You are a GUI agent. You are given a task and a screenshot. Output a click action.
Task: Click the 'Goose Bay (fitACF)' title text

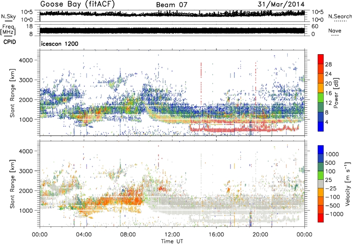coord(77,4)
